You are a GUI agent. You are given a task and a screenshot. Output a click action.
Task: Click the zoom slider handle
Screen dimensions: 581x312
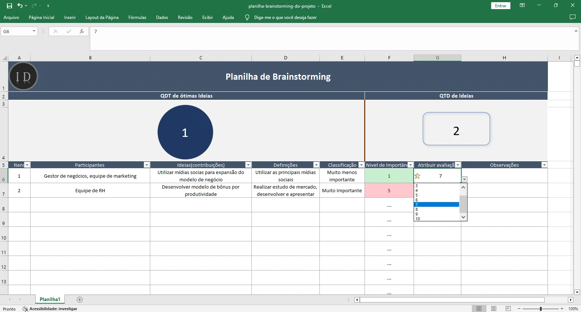541,309
